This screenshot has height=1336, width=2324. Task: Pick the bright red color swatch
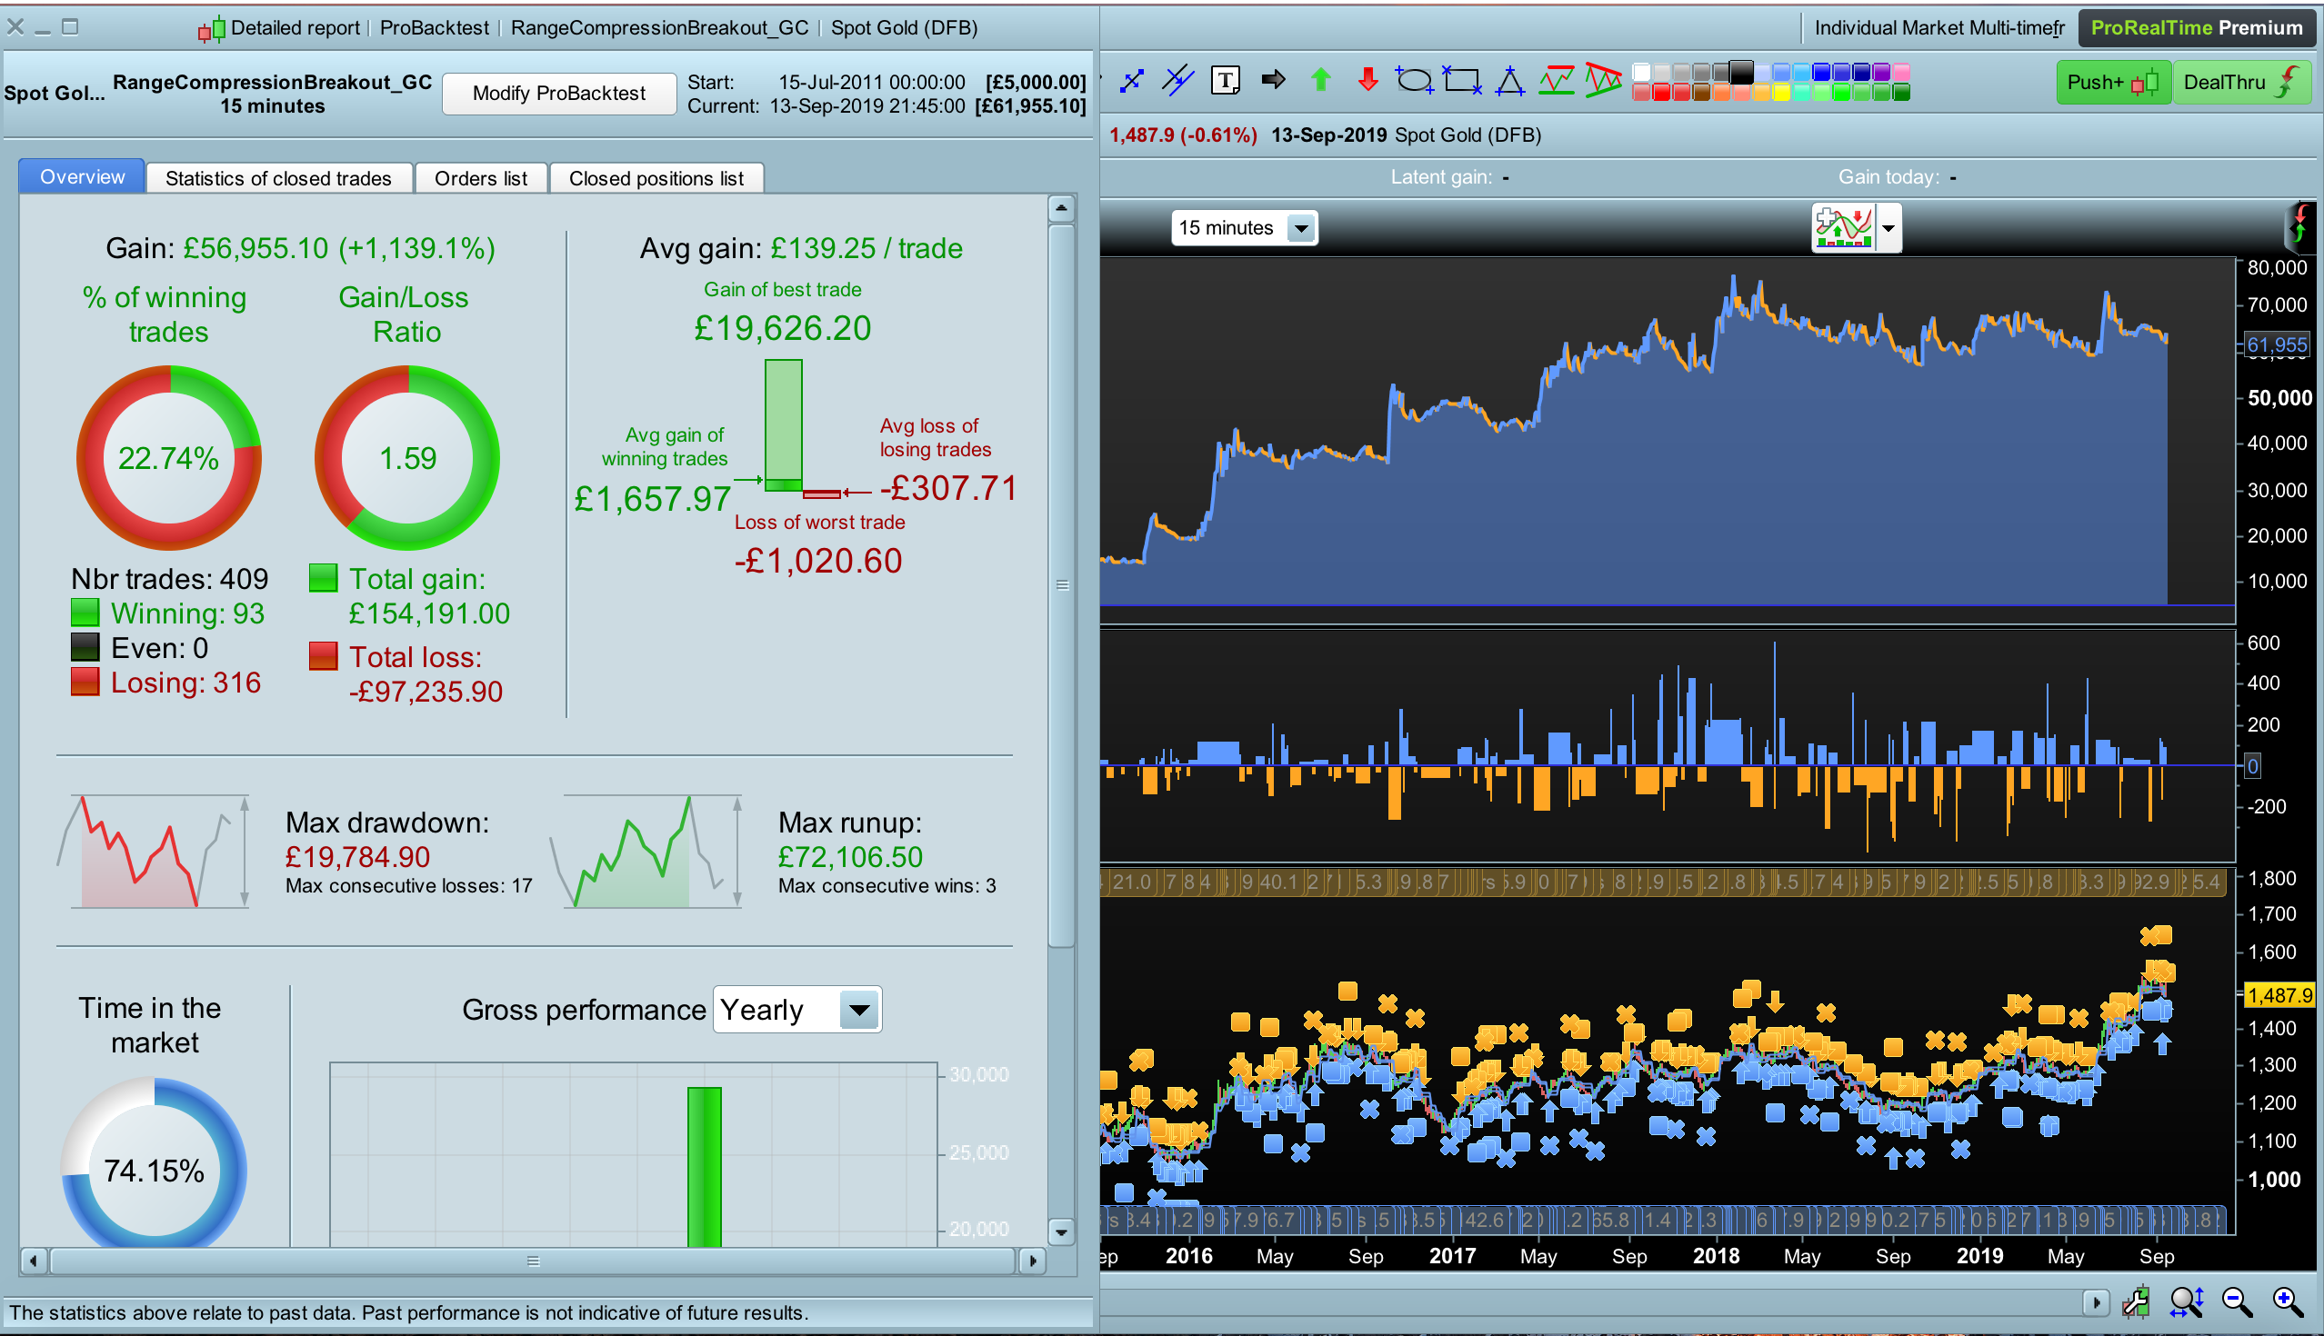pyautogui.click(x=1661, y=93)
